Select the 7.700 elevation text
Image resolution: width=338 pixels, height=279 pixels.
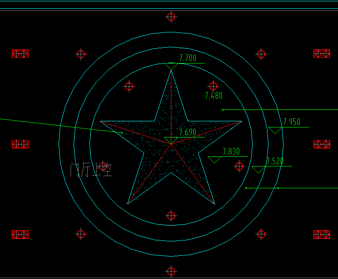tap(188, 58)
